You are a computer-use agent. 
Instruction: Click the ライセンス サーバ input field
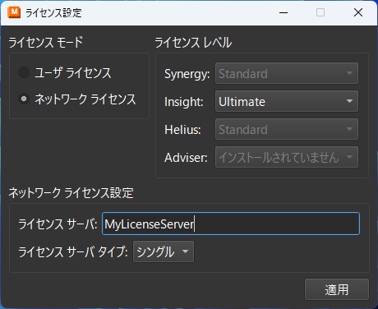(x=231, y=224)
